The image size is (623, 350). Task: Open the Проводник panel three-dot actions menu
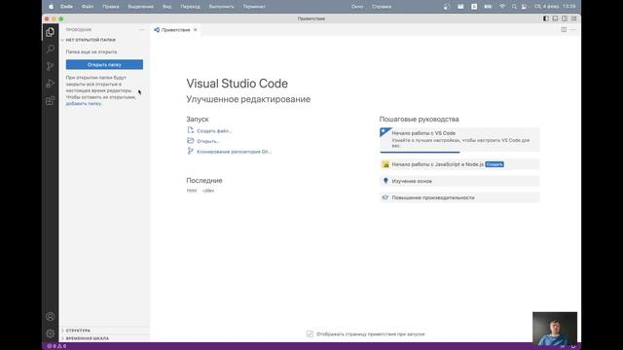142,30
